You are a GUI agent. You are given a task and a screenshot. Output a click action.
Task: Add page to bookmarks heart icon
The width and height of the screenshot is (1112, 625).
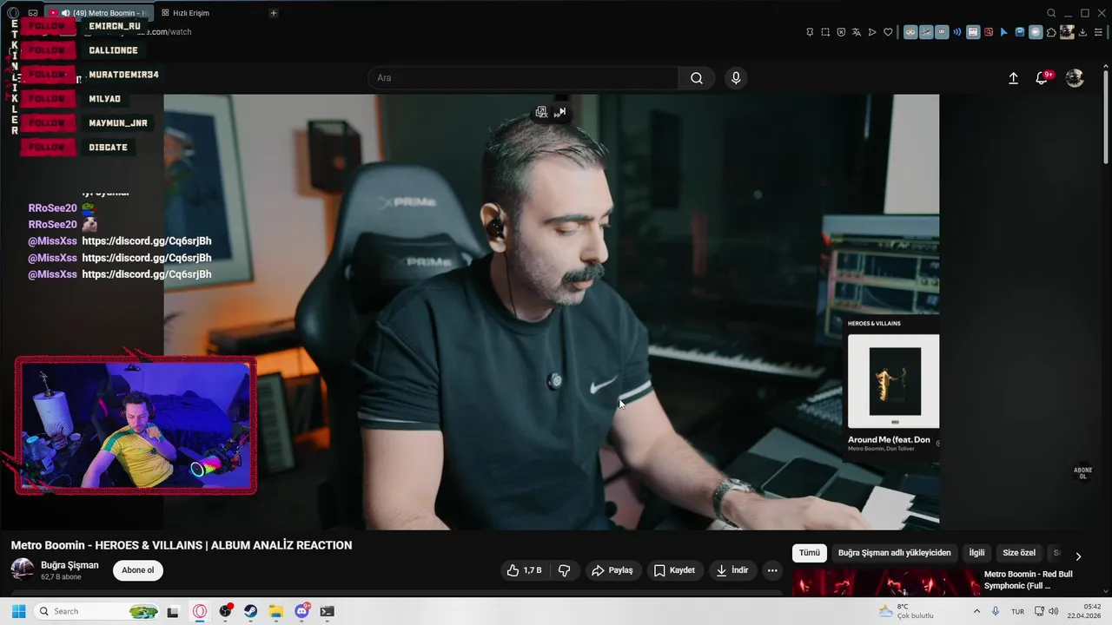coord(888,32)
